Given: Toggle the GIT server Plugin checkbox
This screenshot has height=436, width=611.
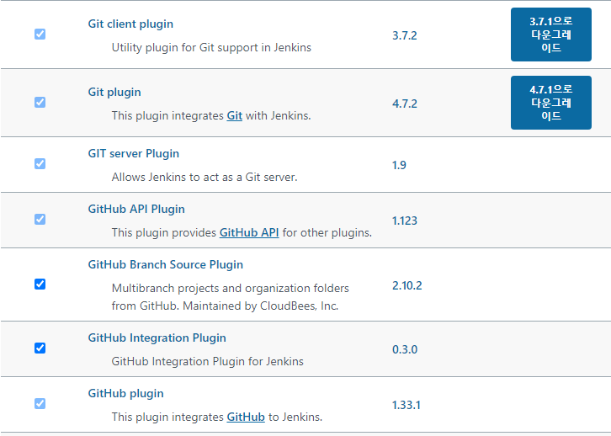Looking at the screenshot, I should pyautogui.click(x=40, y=163).
